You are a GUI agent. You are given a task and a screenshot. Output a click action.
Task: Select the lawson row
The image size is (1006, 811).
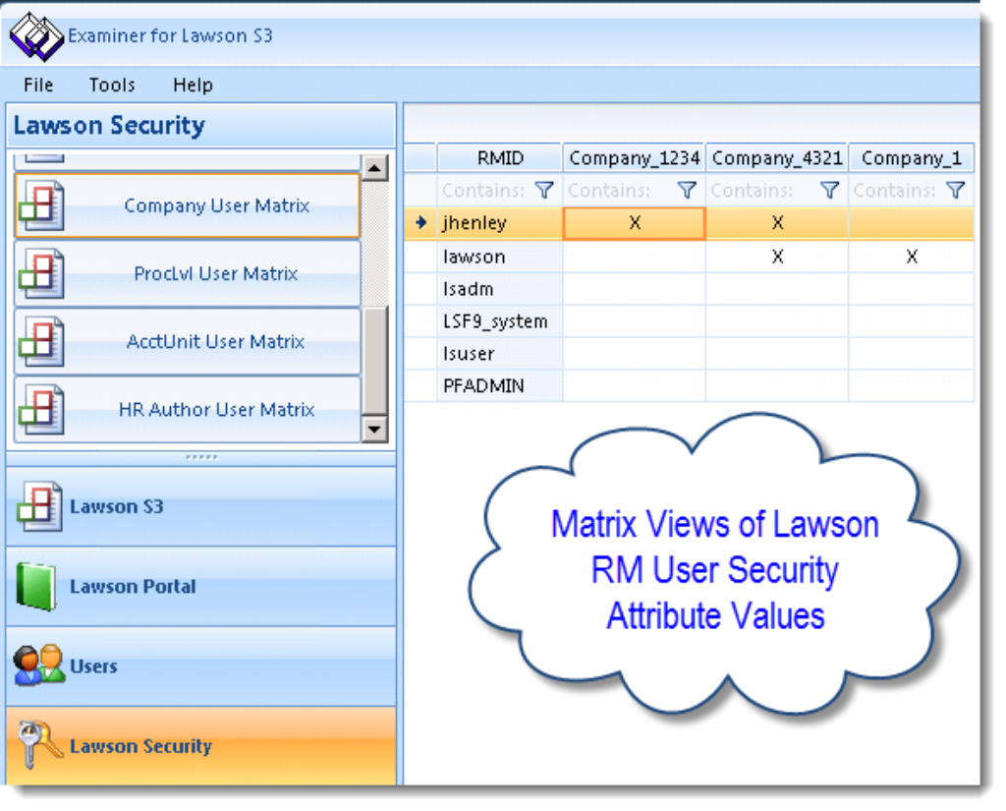tap(689, 257)
